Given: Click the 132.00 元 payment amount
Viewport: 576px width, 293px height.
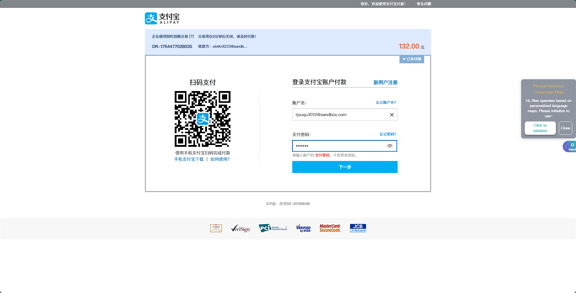Looking at the screenshot, I should 411,46.
